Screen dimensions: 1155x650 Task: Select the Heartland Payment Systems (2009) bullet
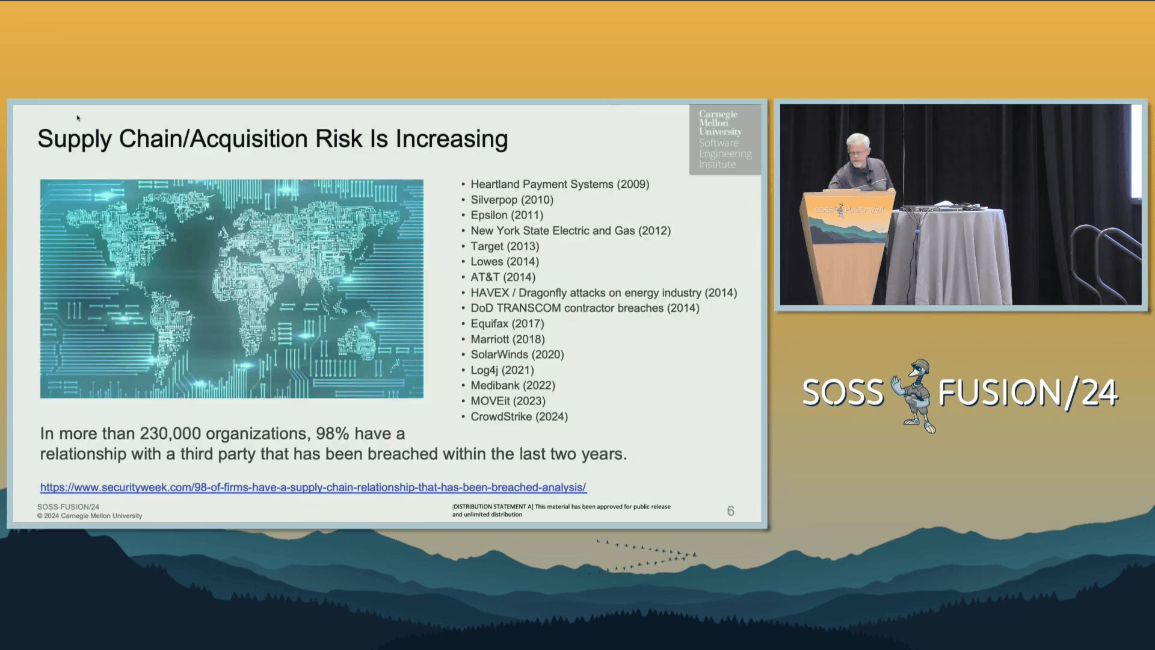click(559, 184)
